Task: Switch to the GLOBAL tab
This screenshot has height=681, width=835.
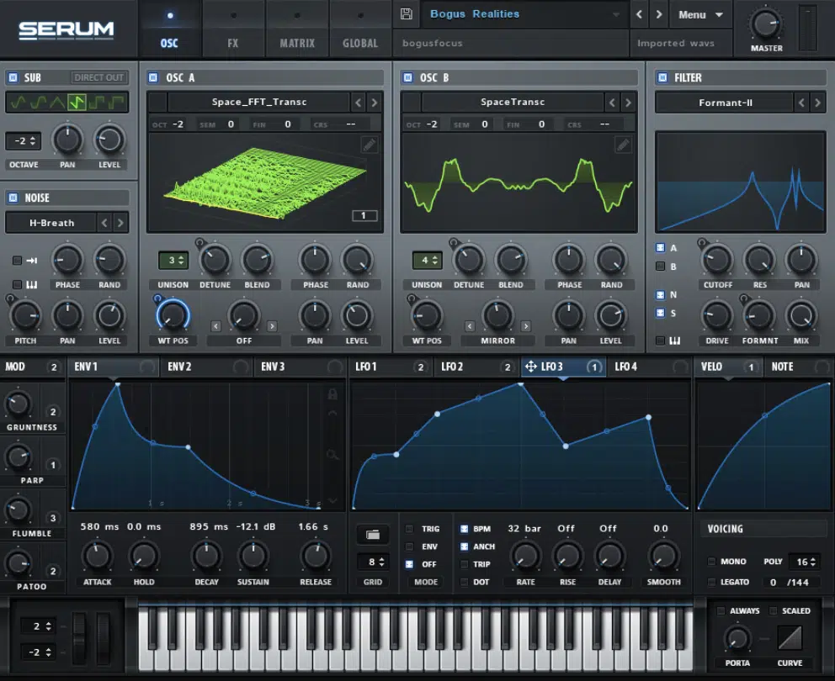Action: point(360,29)
